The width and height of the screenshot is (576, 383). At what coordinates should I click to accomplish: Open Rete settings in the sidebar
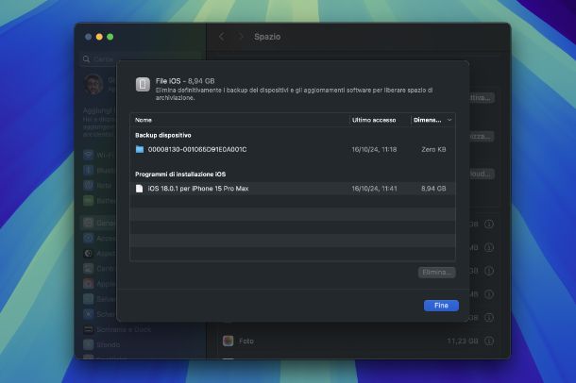click(x=98, y=186)
